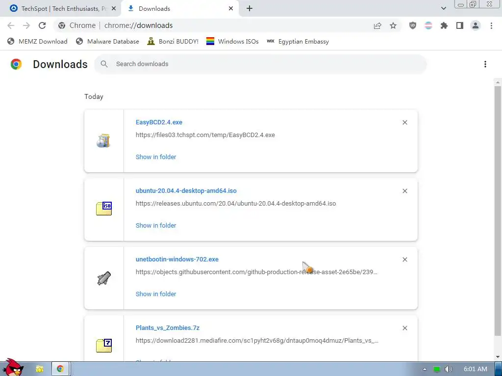502x376 pixels.
Task: Click the ubuntu ISO file icon
Action: pos(104,209)
